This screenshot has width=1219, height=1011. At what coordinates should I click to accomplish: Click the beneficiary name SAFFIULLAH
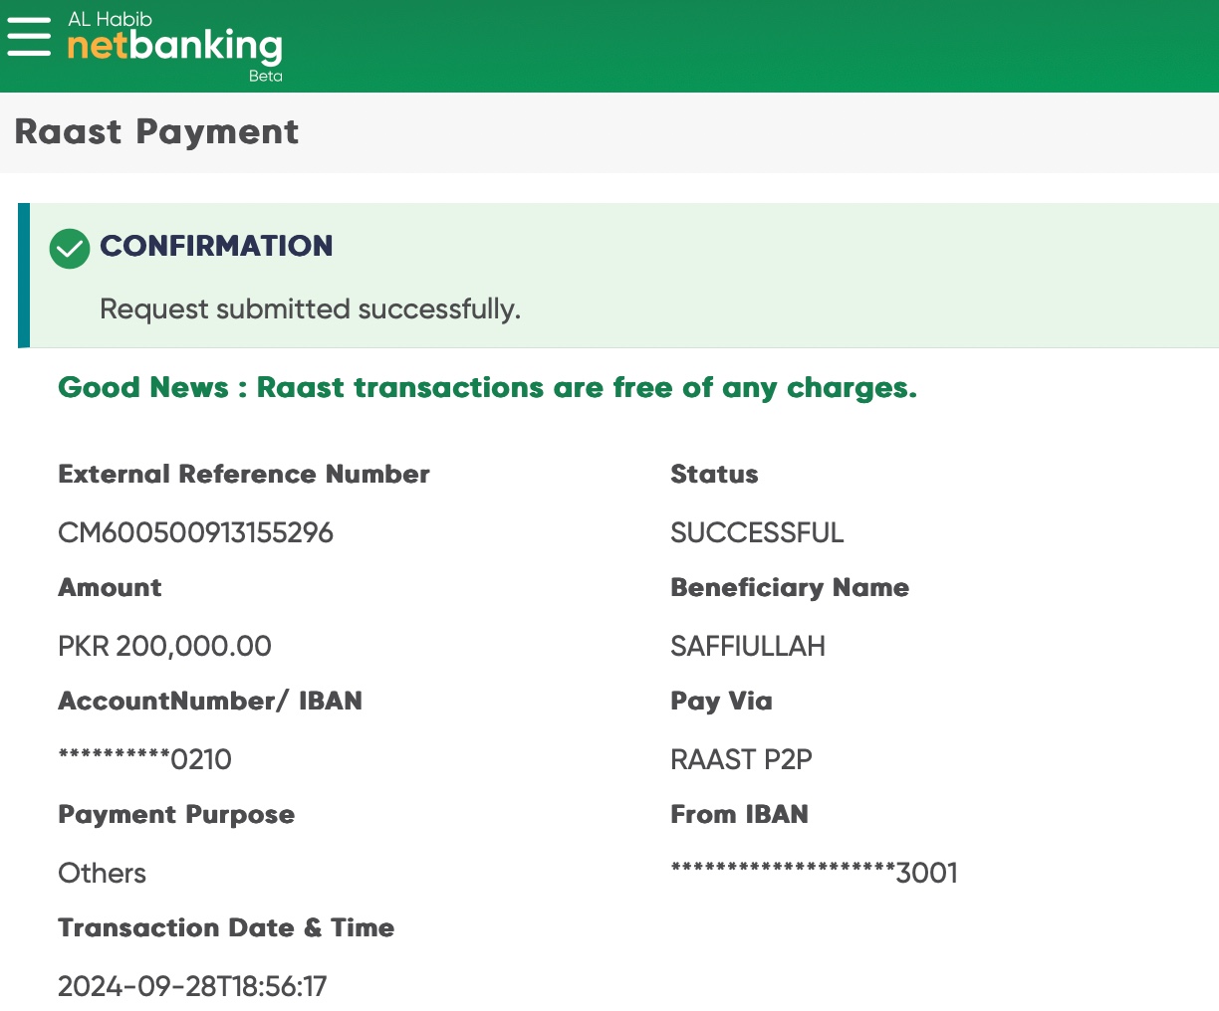click(x=747, y=647)
